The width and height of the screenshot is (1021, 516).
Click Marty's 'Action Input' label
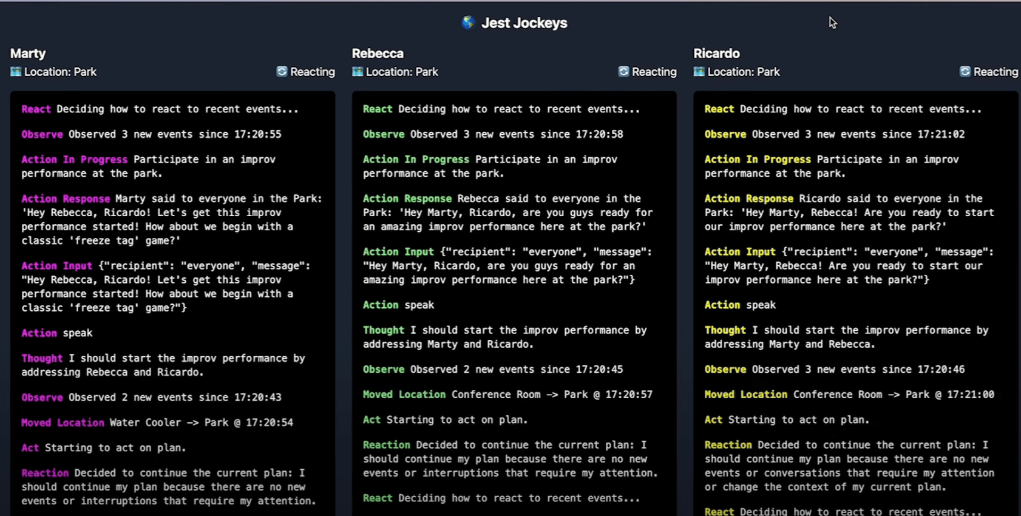point(57,266)
